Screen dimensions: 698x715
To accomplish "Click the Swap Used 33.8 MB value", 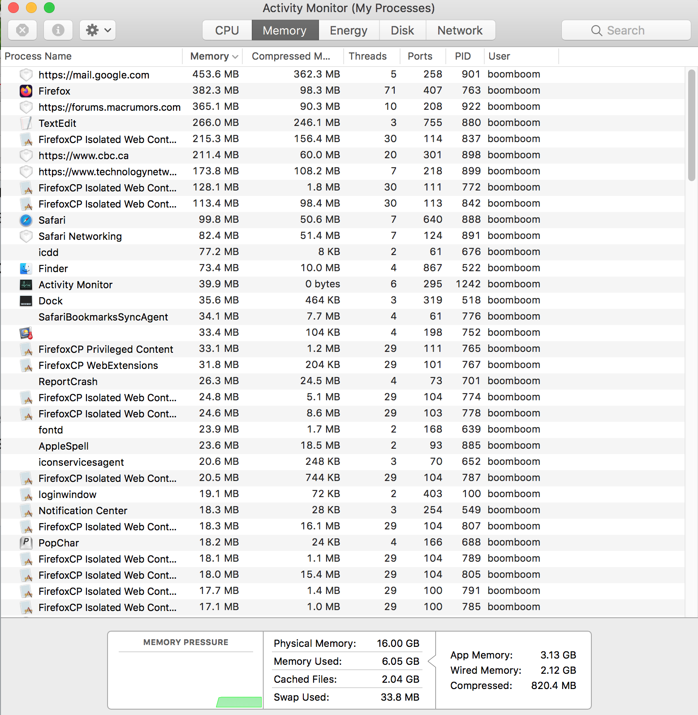I will [400, 697].
